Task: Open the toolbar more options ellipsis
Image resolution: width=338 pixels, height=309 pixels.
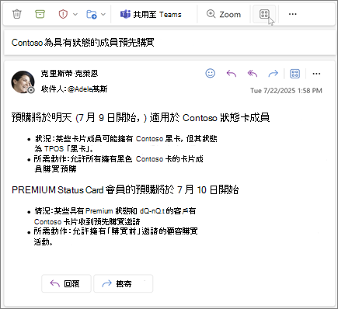Action: click(x=292, y=14)
